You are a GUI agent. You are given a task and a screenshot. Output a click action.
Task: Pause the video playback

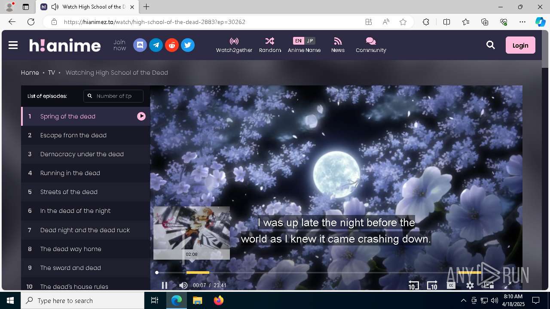click(164, 285)
